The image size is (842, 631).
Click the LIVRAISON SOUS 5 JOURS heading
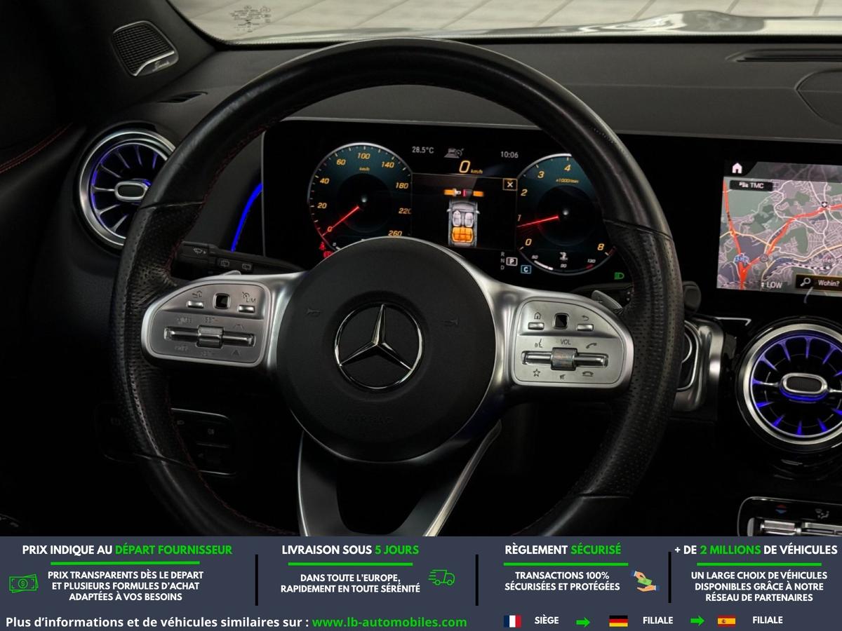click(x=350, y=550)
